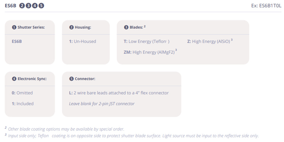Choose T: Low Energy (Teflon) blade option
This screenshot has width=284, height=142.
(146, 41)
